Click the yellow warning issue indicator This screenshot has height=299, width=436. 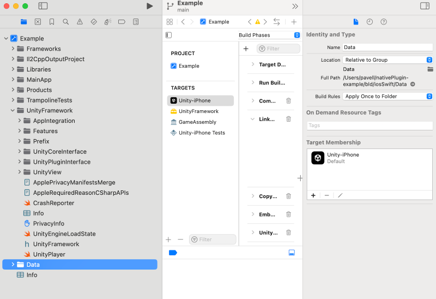[x=257, y=22]
